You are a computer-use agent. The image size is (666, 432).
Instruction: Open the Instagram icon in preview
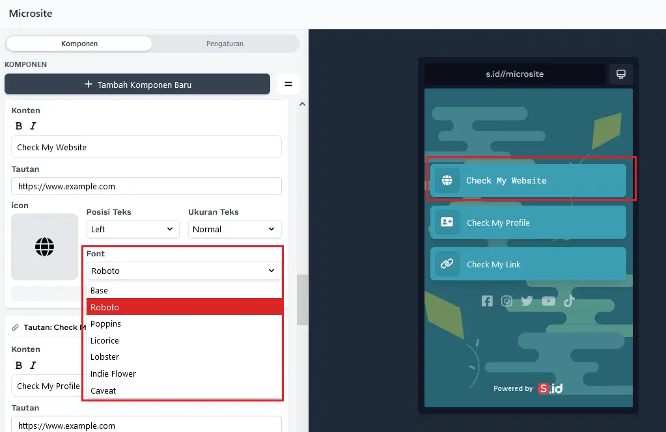(506, 301)
